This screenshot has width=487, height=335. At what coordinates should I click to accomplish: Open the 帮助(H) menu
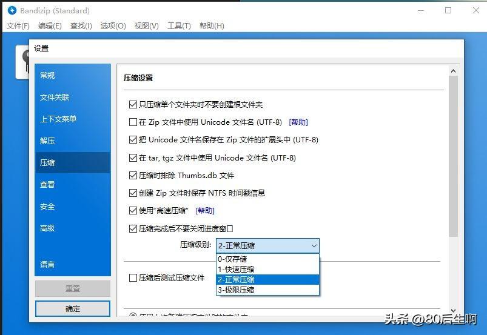point(212,25)
